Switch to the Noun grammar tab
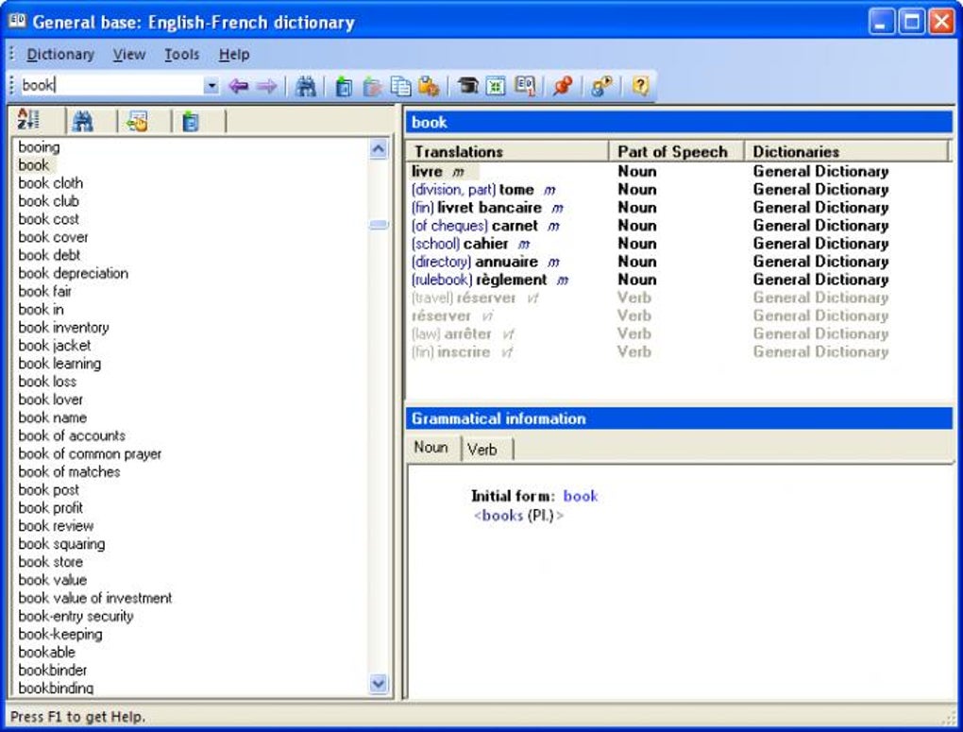Screen dimensions: 963x732 click(x=431, y=448)
